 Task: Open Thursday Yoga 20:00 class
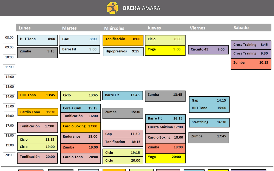(x=165, y=158)
